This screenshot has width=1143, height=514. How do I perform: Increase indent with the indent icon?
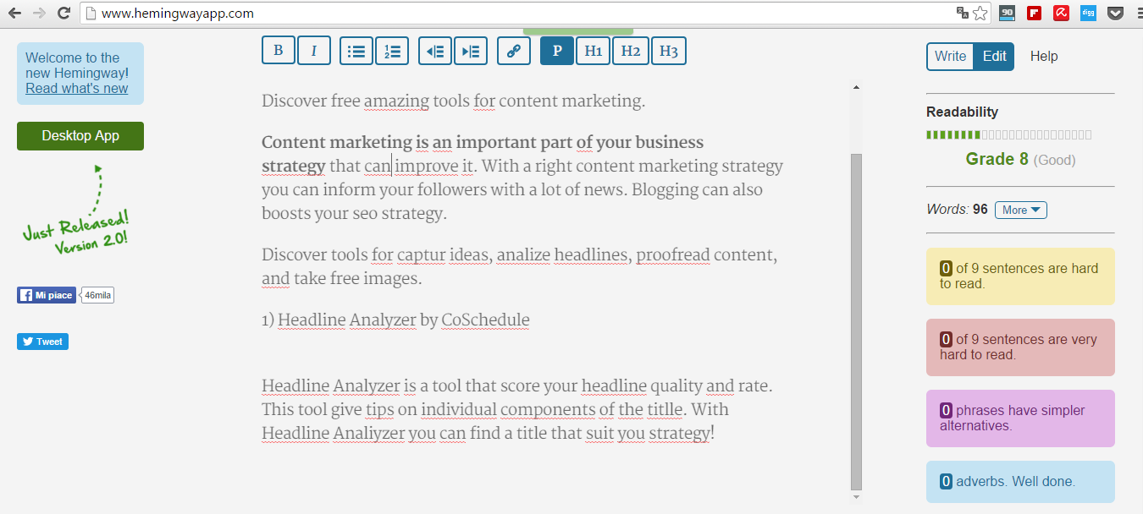pyautogui.click(x=471, y=51)
